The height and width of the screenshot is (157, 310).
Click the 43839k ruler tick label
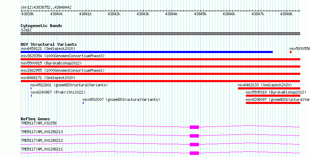(x=28, y=14)
